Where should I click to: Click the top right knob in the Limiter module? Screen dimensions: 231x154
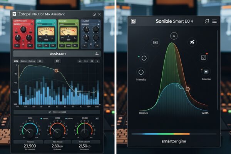[96, 29]
